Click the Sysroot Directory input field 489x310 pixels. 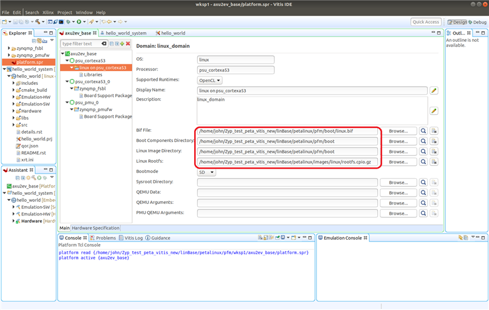pyautogui.click(x=287, y=183)
